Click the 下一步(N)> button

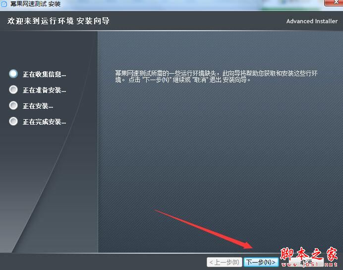tap(261, 262)
